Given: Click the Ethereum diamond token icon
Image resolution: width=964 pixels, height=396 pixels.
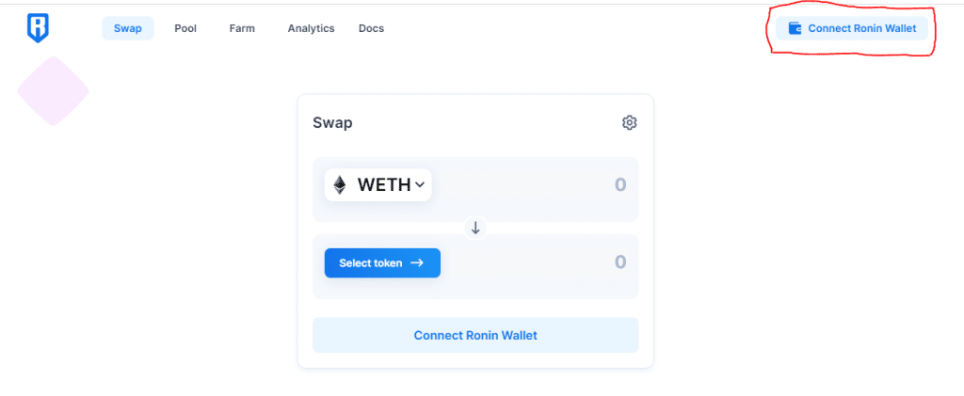Looking at the screenshot, I should coord(339,184).
